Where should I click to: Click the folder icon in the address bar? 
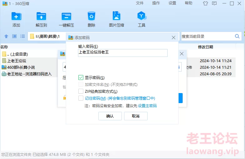click(32, 37)
